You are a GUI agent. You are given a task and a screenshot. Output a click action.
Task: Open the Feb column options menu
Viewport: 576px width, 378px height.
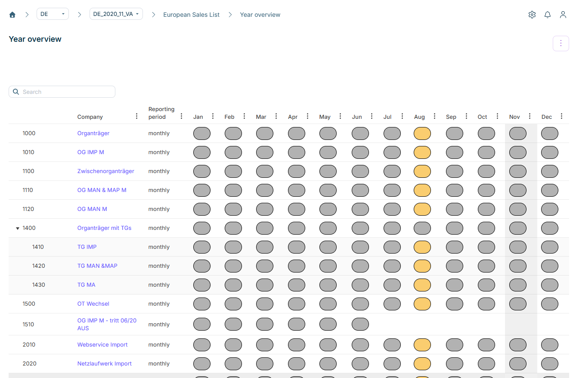[245, 116]
